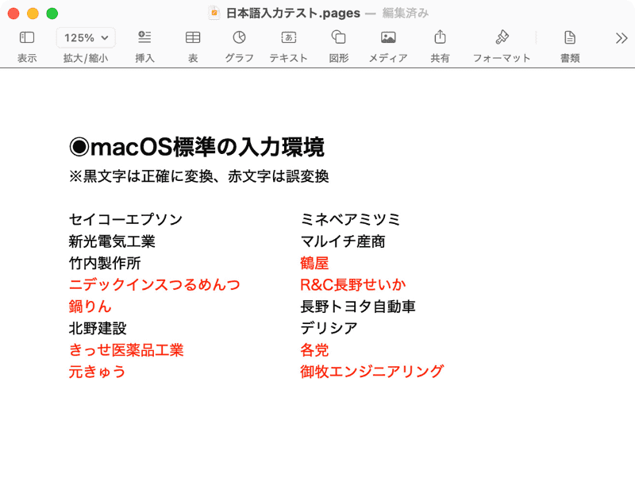Click the text マルイチ産商
The width and height of the screenshot is (635, 482).
[343, 241]
